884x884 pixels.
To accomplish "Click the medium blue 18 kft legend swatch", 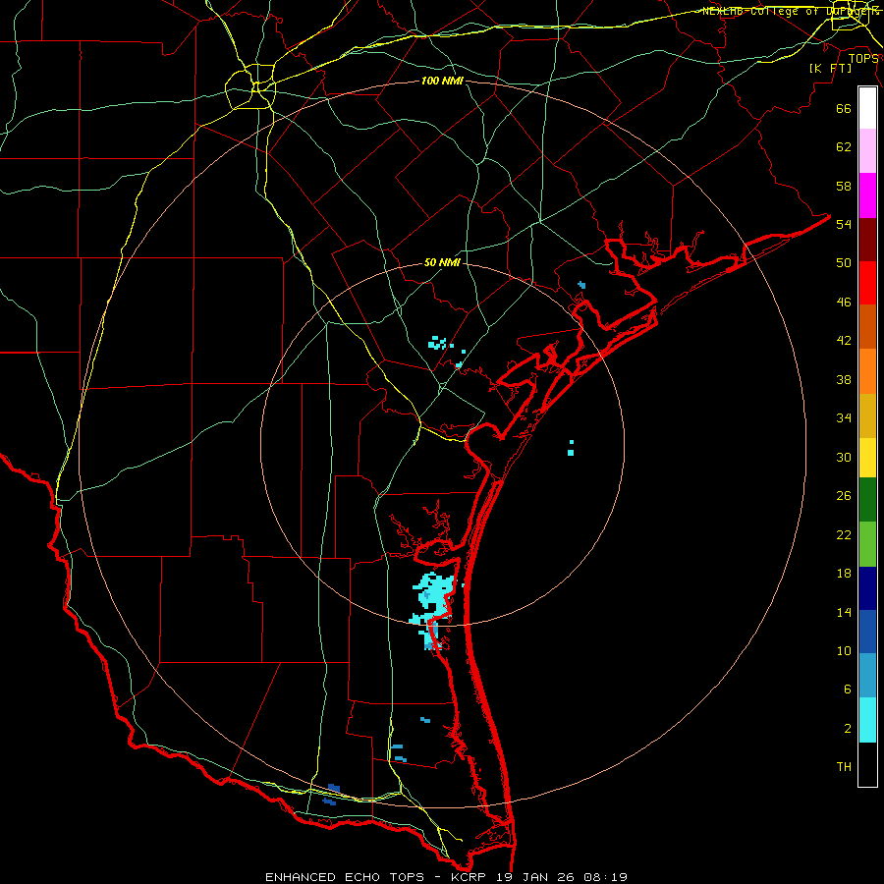I will pyautogui.click(x=867, y=632).
